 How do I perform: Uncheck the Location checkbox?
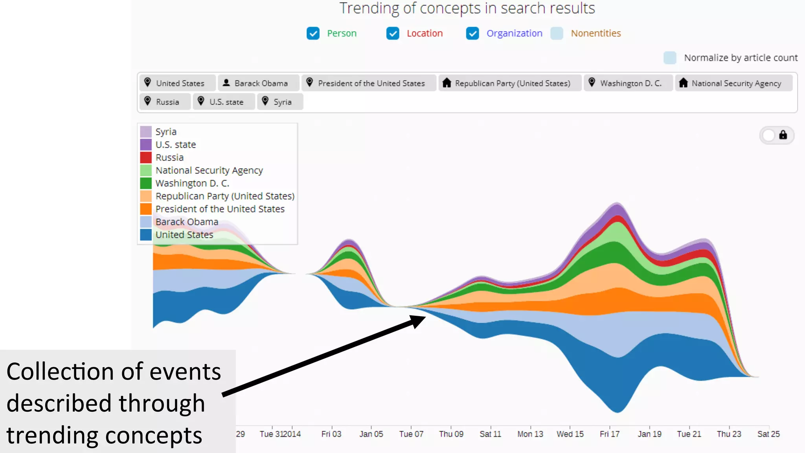pyautogui.click(x=393, y=33)
